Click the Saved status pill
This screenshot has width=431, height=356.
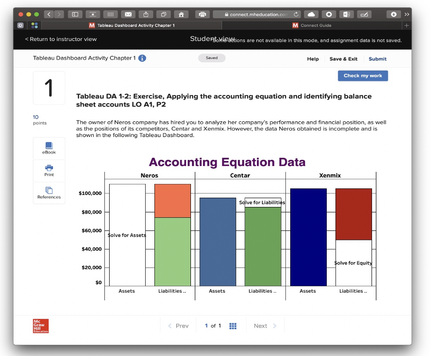point(212,58)
